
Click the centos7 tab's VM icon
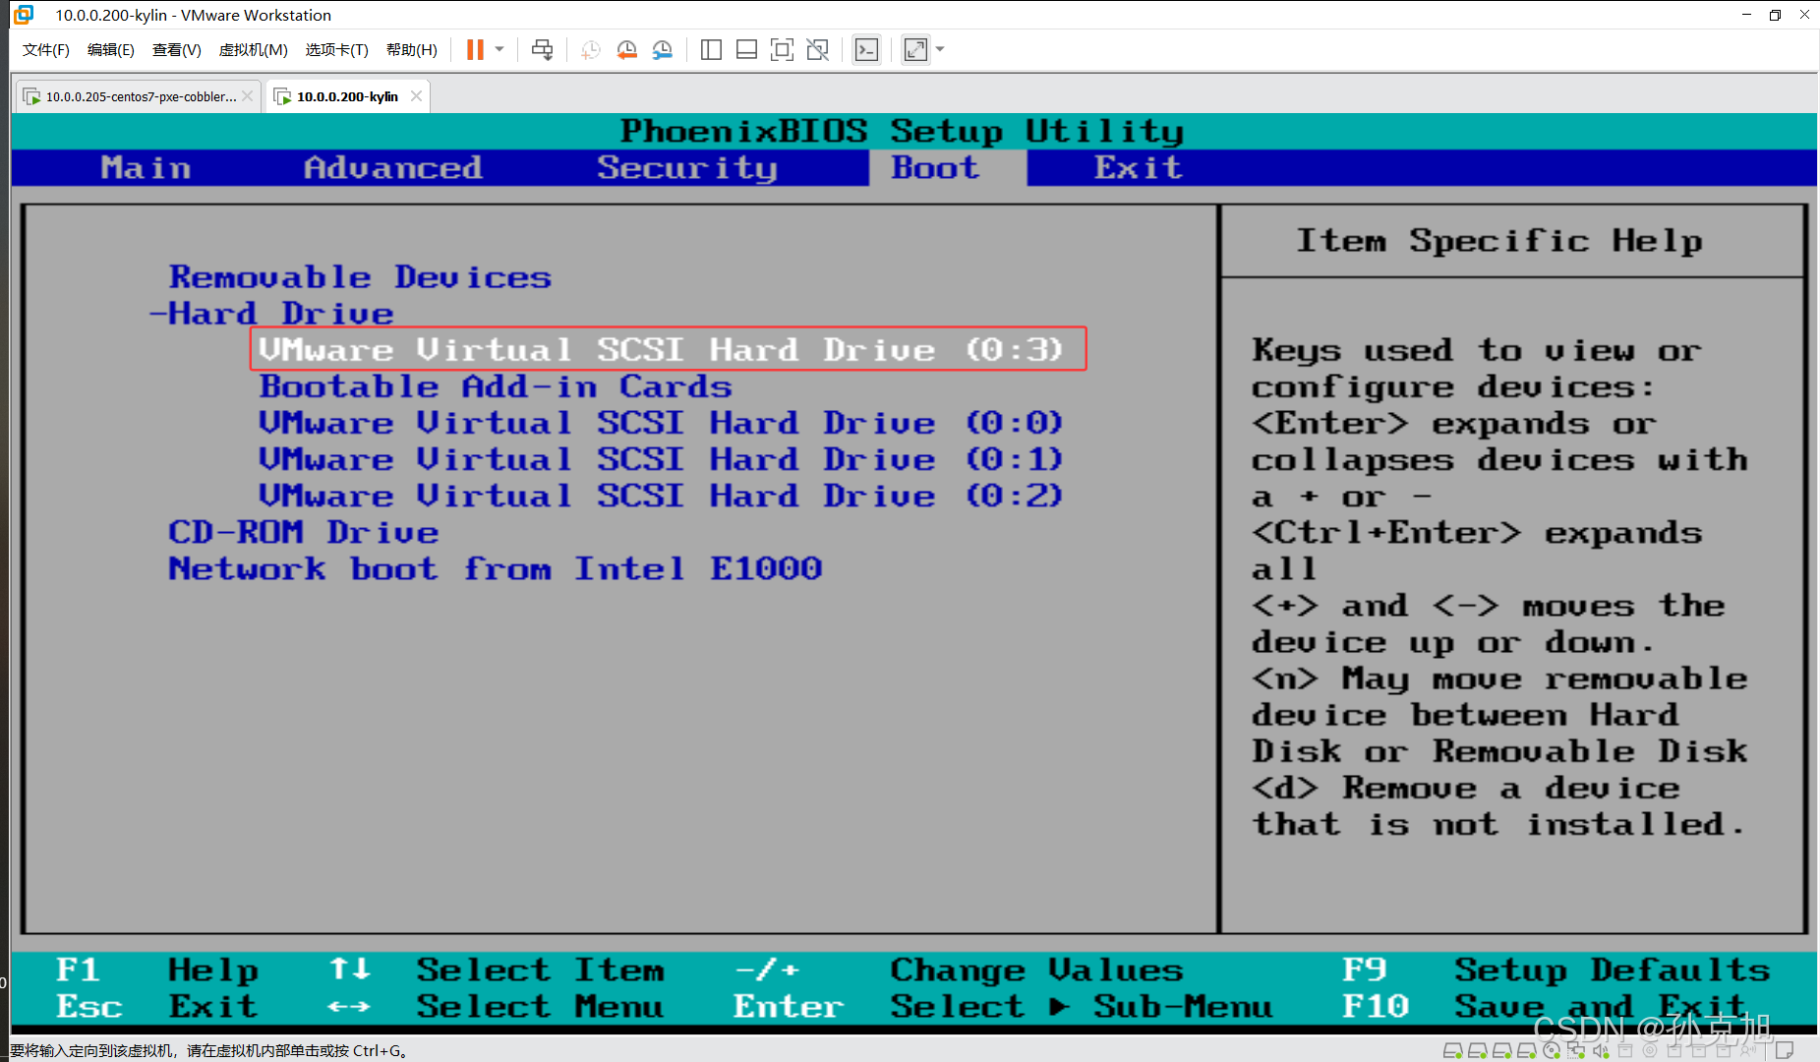click(31, 96)
